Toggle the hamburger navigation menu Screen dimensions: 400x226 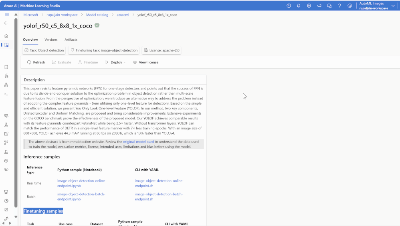click(x=7, y=15)
